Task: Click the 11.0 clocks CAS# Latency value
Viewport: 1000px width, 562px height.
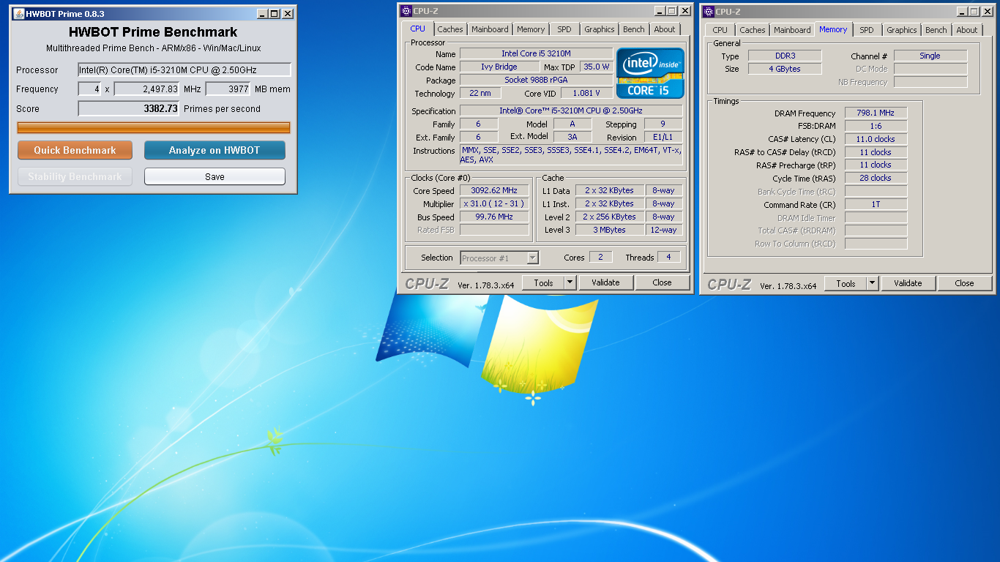Action: [876, 139]
